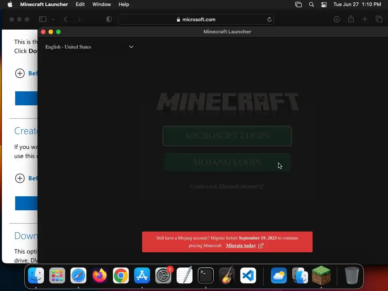This screenshot has width=388, height=291.
Task: Open the Weather app in the Dock
Action: tap(279, 275)
